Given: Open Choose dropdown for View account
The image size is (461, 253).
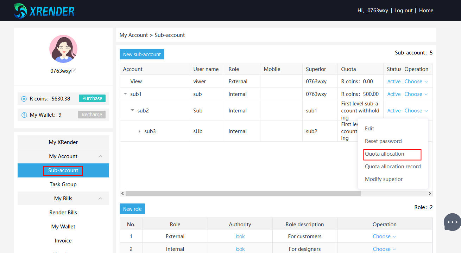Looking at the screenshot, I should tap(416, 82).
